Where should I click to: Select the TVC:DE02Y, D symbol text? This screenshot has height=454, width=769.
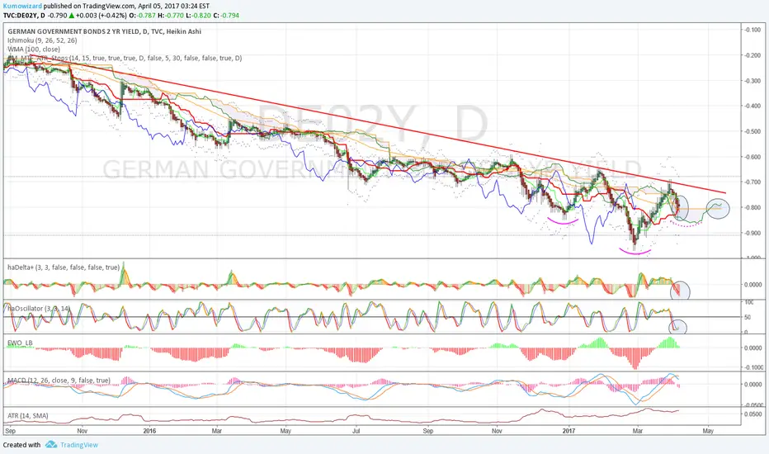(24, 15)
